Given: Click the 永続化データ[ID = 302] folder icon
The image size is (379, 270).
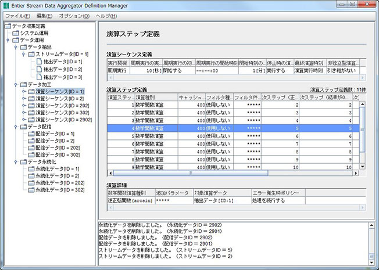Looking at the screenshot, I should tap(30, 189).
